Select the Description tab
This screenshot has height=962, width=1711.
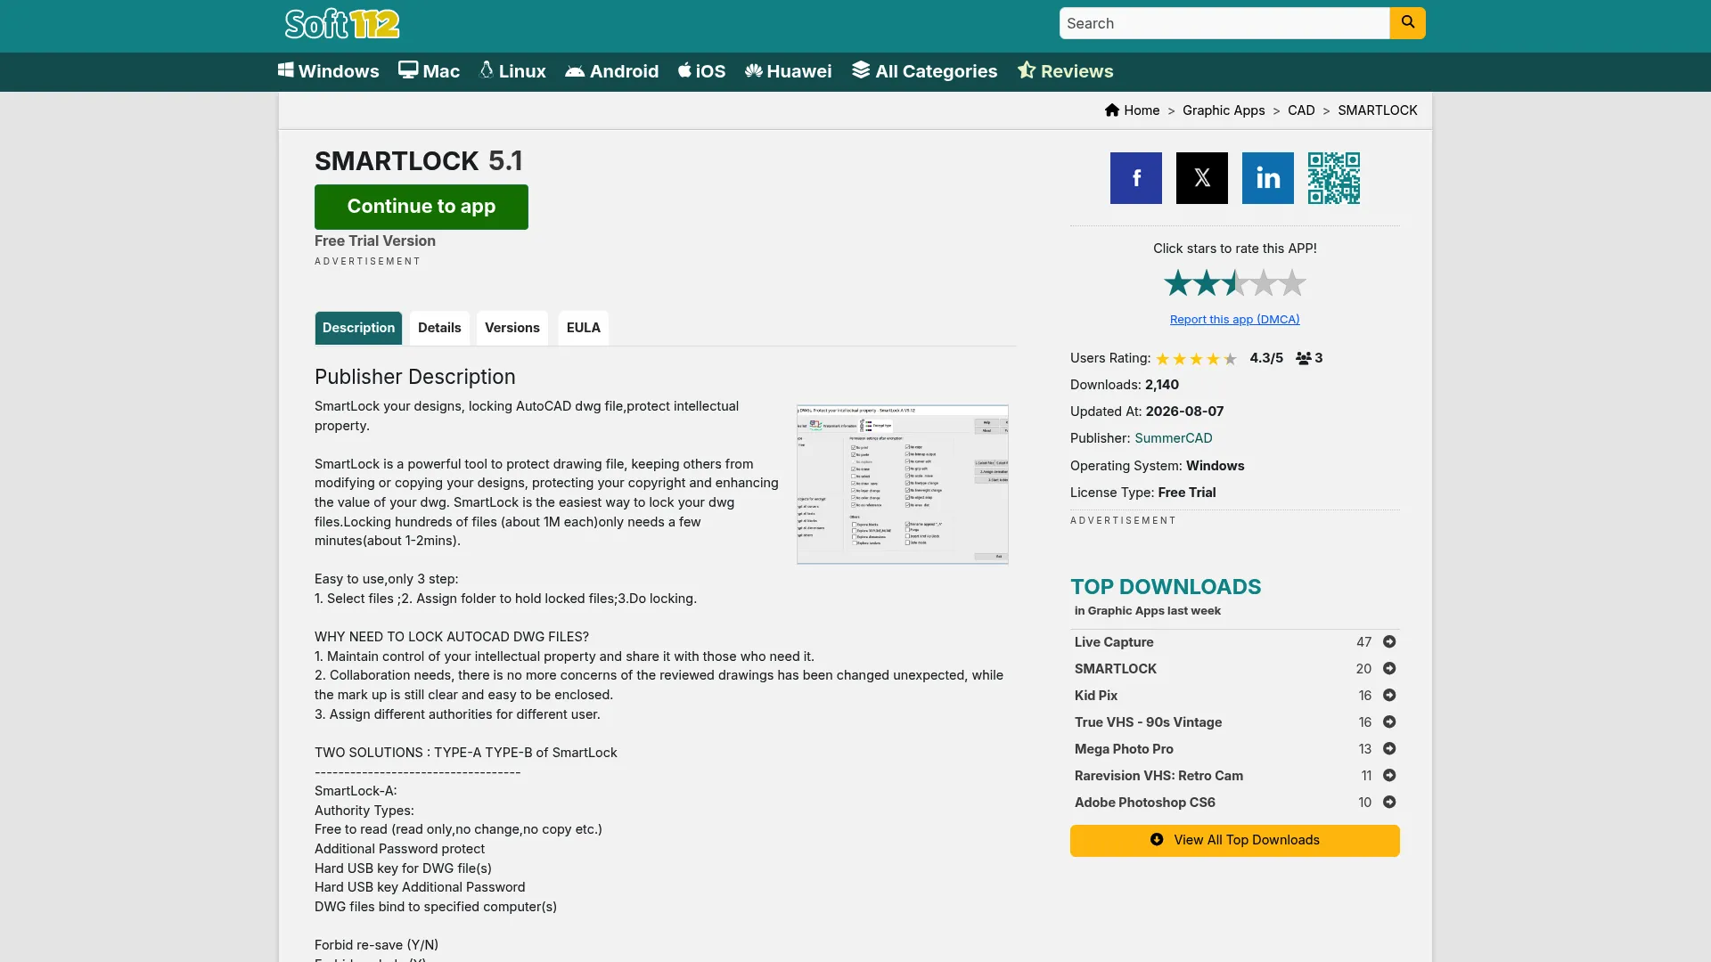(x=358, y=328)
